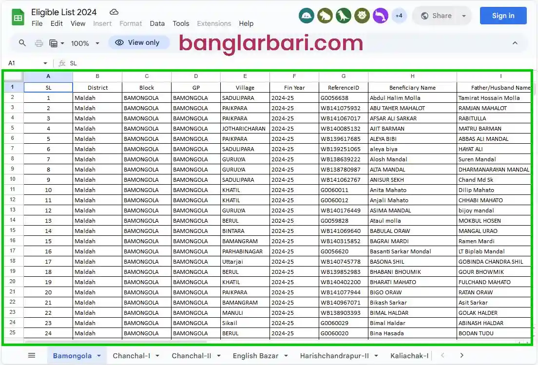
Task: Click the olive cat collaborator avatar
Action: click(362, 16)
